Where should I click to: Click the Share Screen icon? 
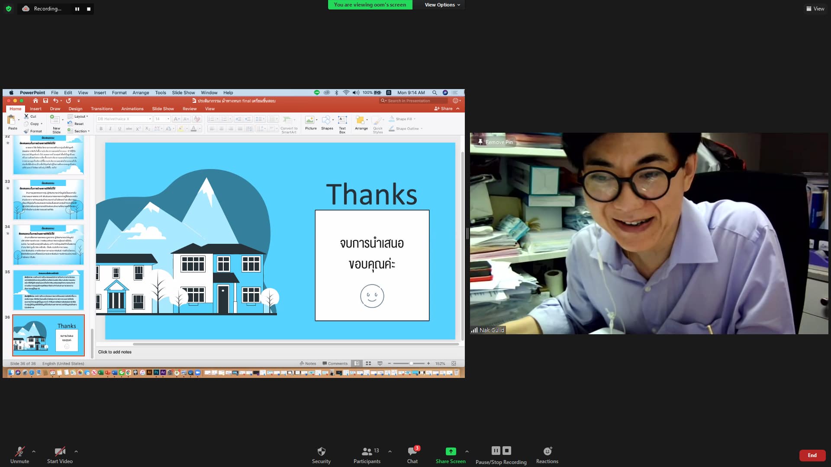tap(451, 451)
